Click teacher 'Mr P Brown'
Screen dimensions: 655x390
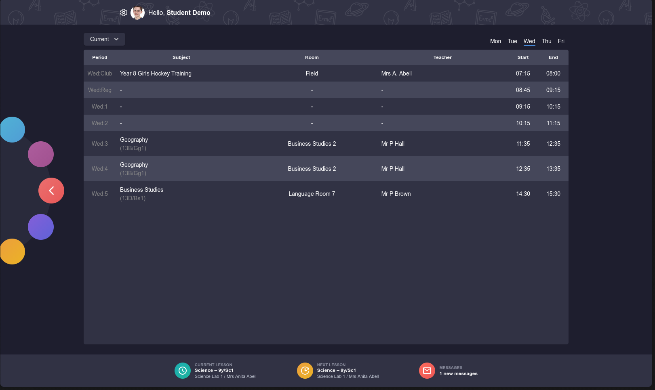click(396, 194)
